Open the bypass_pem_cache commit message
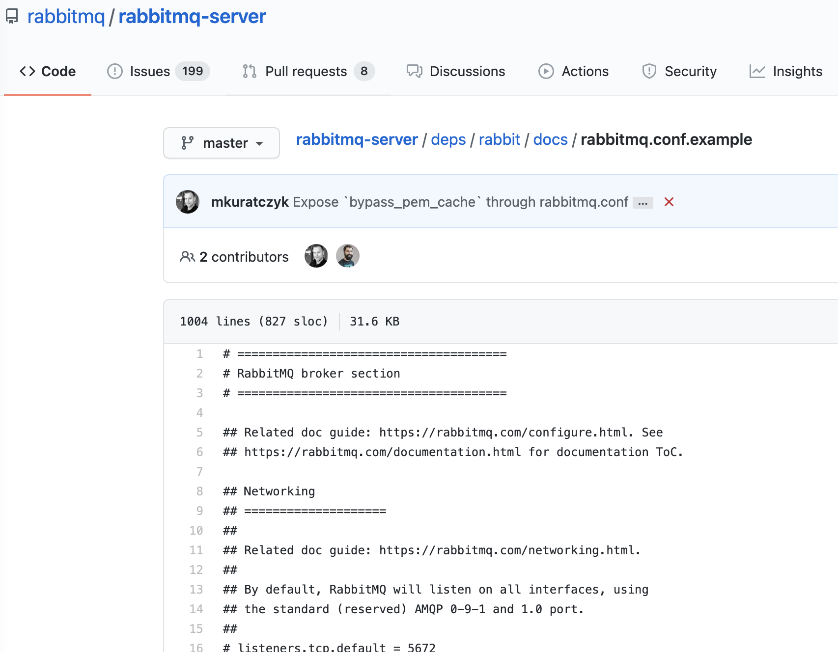This screenshot has height=652, width=838. tap(460, 202)
